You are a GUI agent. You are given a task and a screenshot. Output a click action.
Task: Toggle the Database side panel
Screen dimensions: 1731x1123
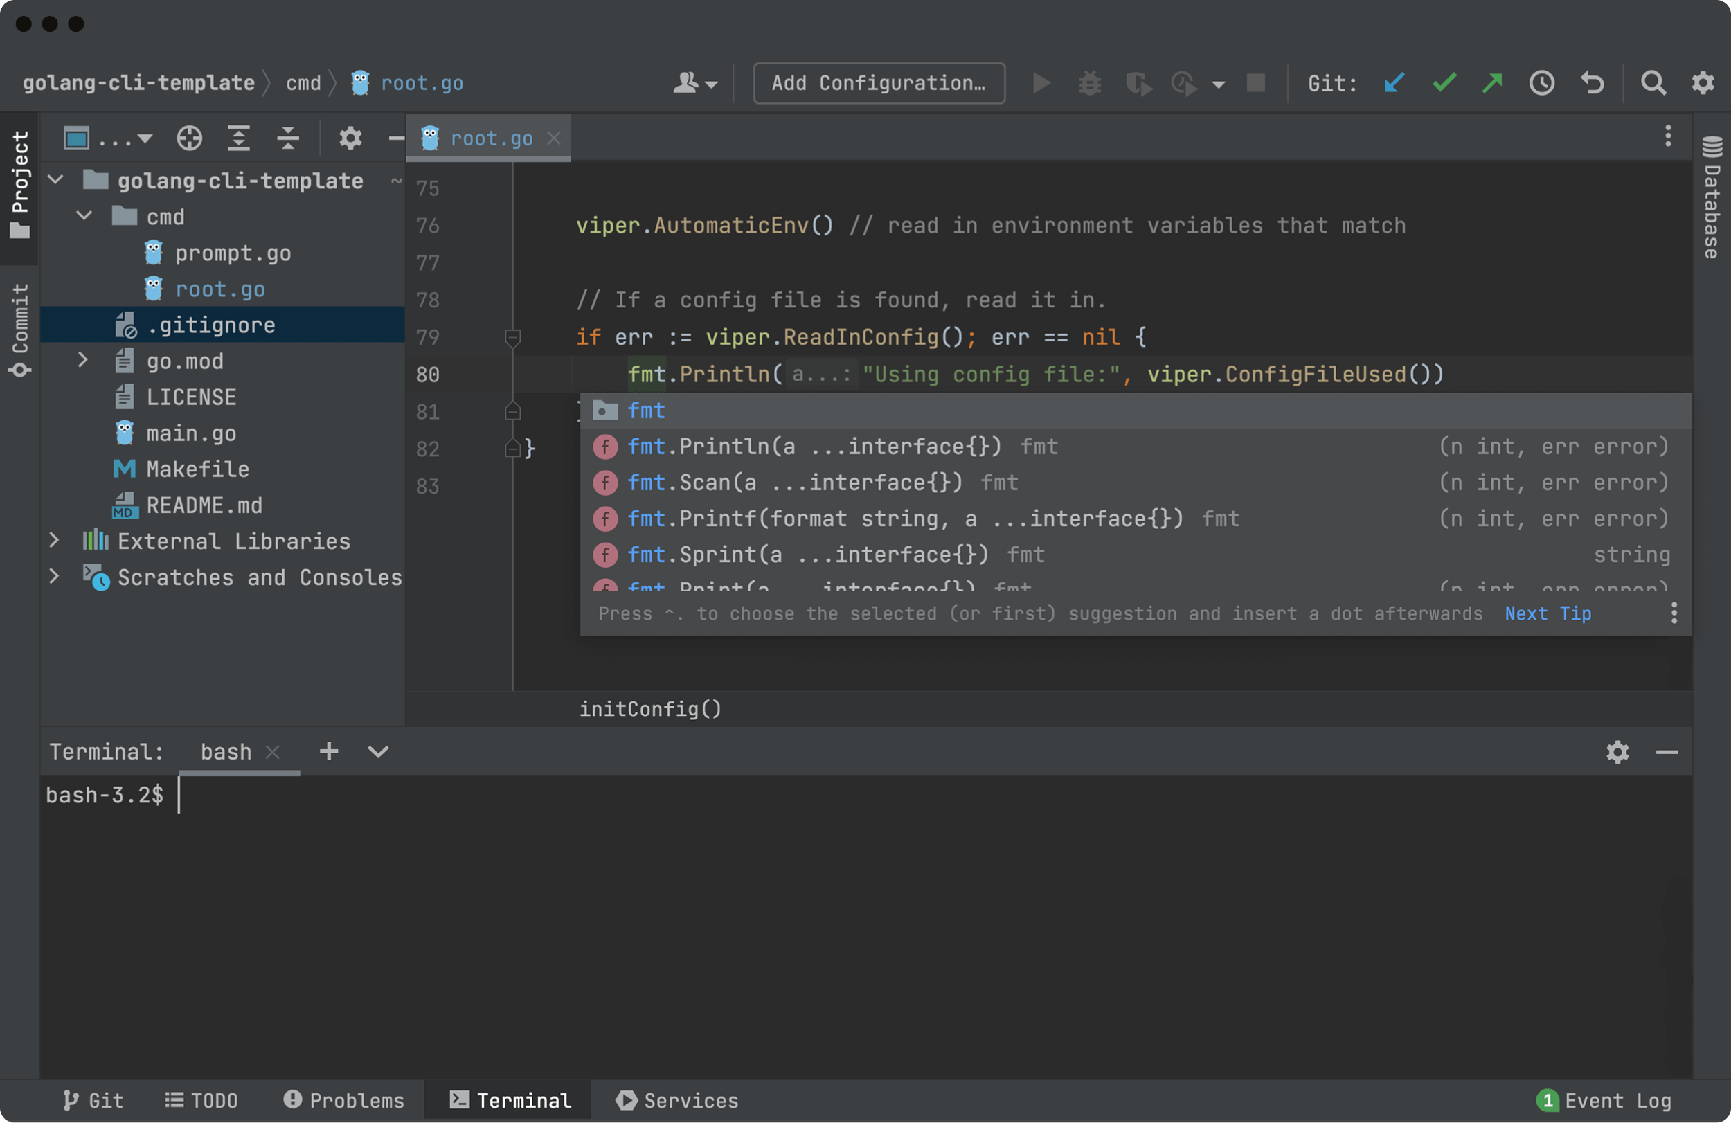tap(1712, 197)
